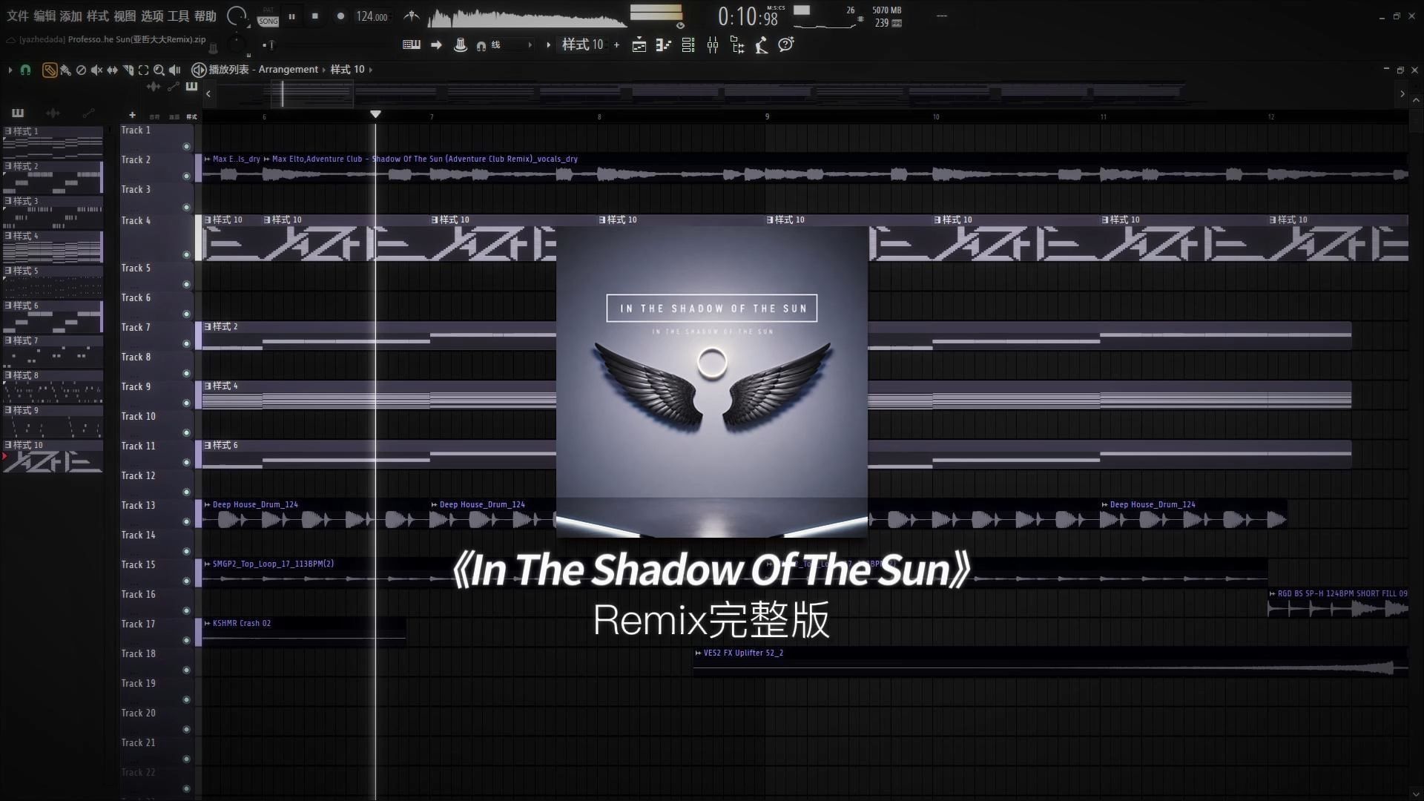Mute Track 13 with its LED

pyautogui.click(x=187, y=521)
